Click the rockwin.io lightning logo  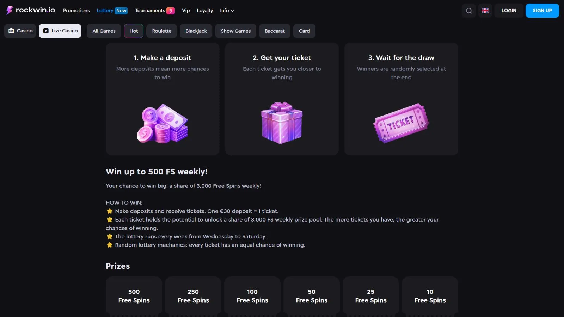pos(10,10)
